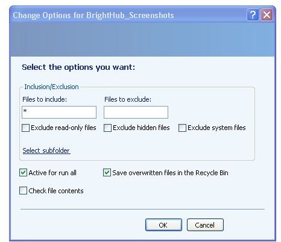The image size is (281, 242).
Task: Enable Exclude hidden files
Action: [x=107, y=128]
